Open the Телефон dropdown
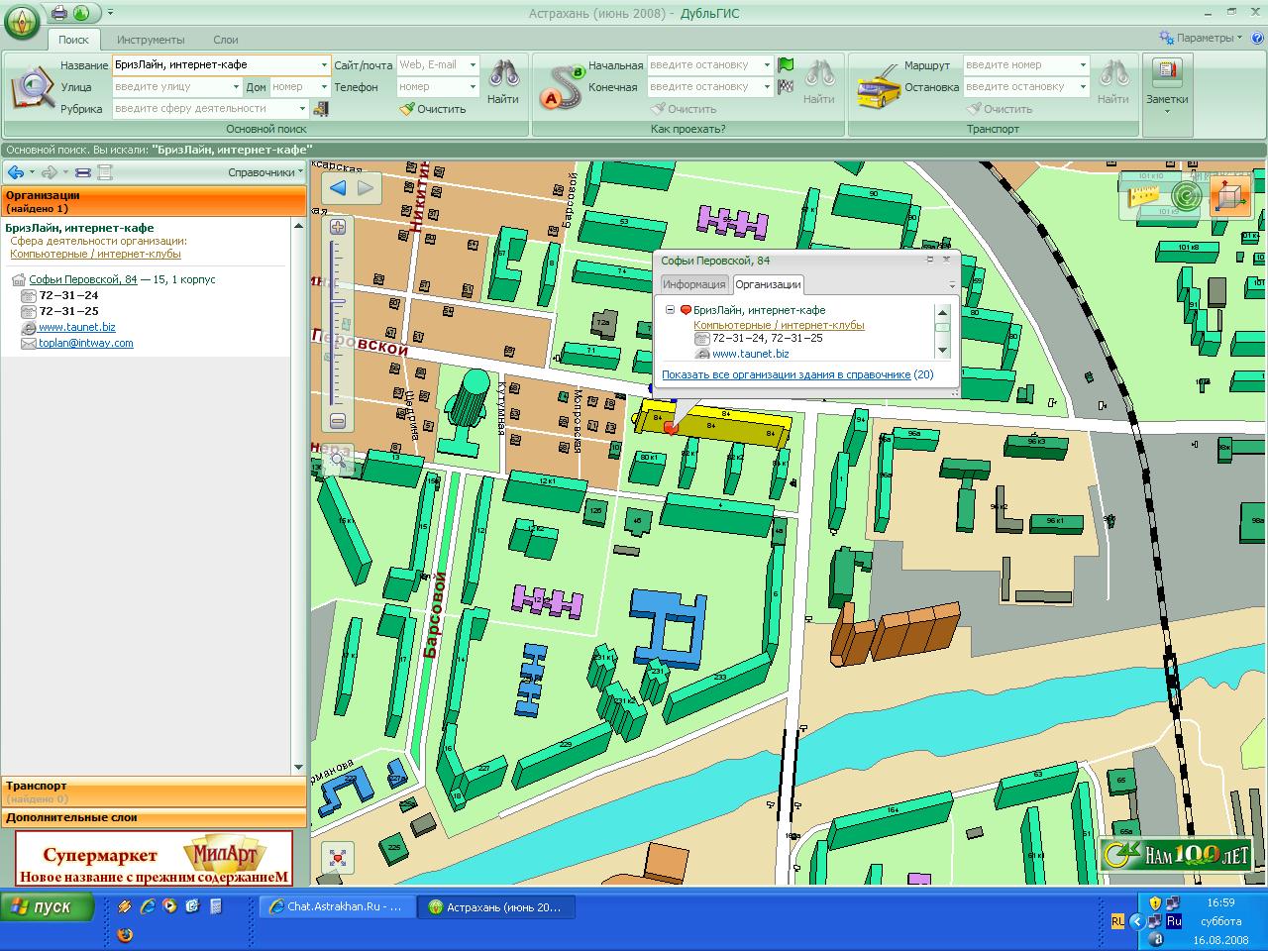Viewport: 1268px width, 951px height. pyautogui.click(x=473, y=87)
